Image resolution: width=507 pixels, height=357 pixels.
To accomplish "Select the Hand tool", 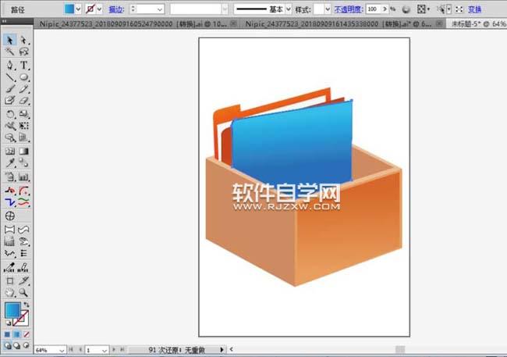I will (9, 292).
